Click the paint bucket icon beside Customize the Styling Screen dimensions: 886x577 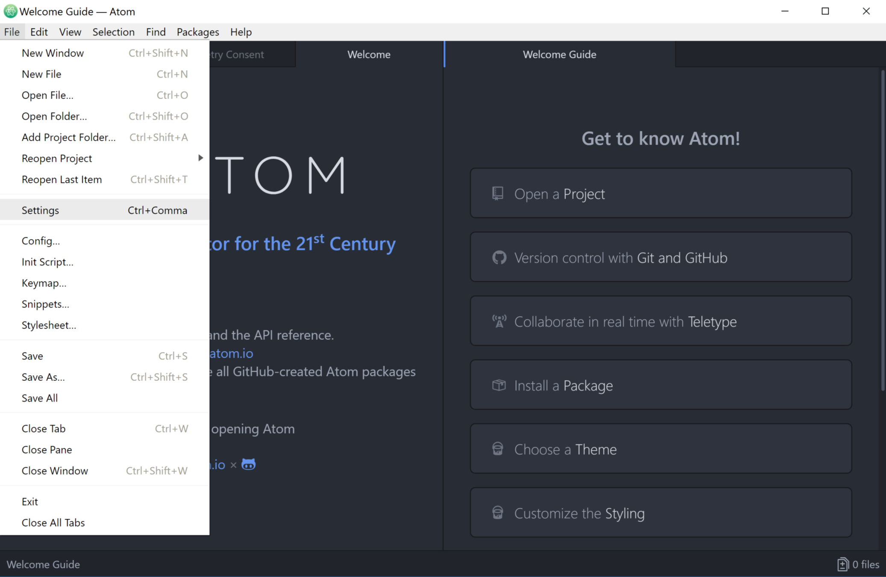pos(497,512)
